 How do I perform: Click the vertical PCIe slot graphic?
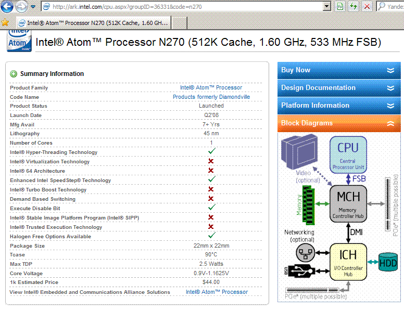[387, 204]
